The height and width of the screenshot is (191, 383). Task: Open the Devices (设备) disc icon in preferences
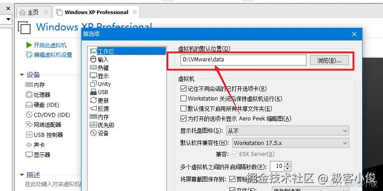(x=93, y=133)
